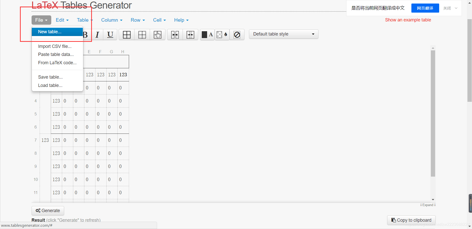This screenshot has width=472, height=229.
Task: Select the first 123 cell in row 7
Action: pos(45,140)
